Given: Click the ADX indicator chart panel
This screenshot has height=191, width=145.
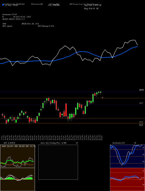Looking at the screenshot, I should (x=17, y=156).
